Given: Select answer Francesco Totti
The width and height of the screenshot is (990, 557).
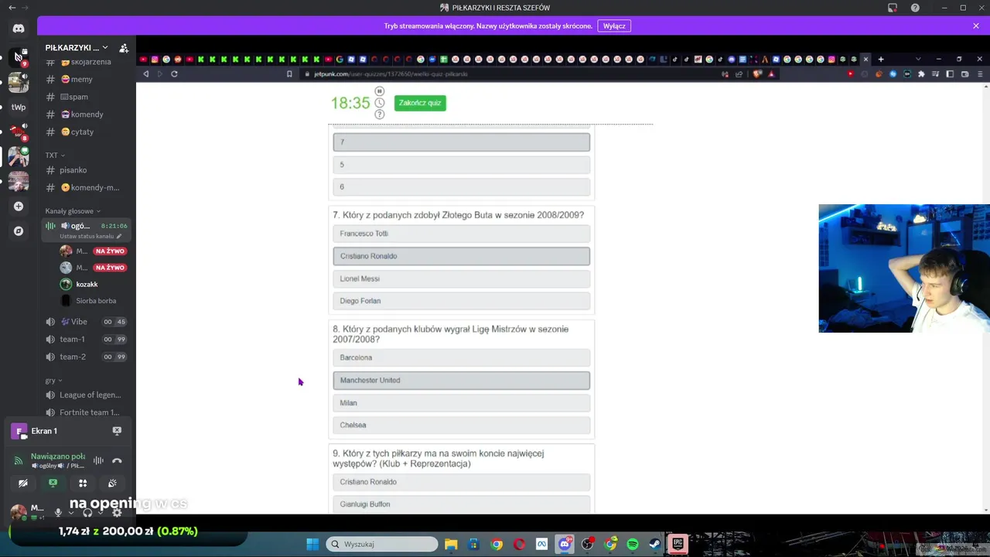Looking at the screenshot, I should point(462,234).
